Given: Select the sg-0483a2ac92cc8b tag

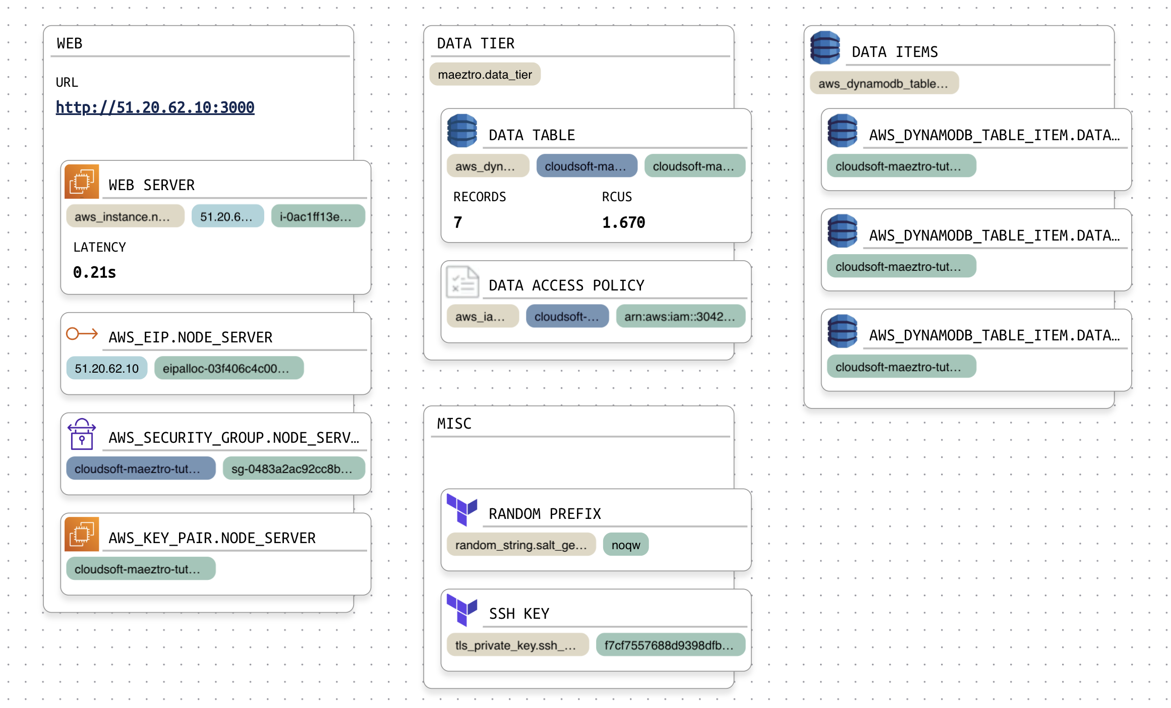Looking at the screenshot, I should point(294,469).
